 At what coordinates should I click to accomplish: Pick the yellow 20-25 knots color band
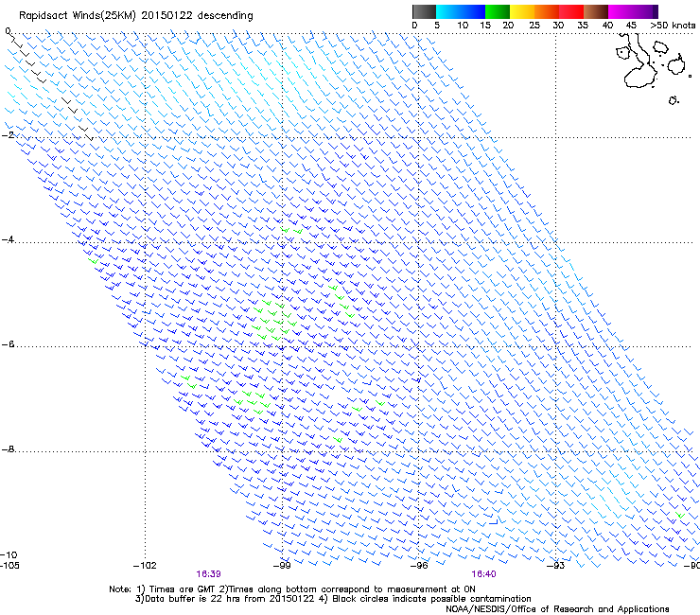click(x=522, y=11)
